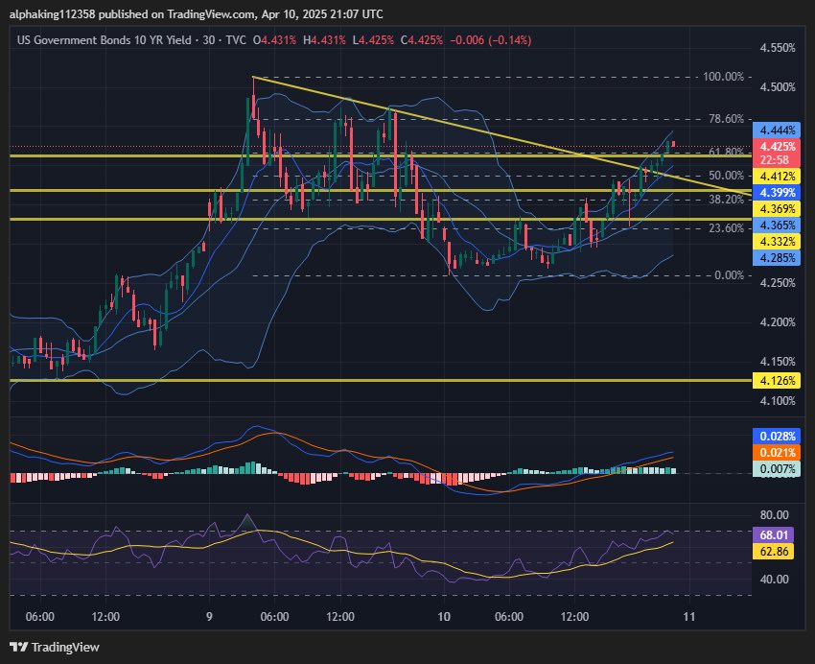Click the red 4.425% current price label
The height and width of the screenshot is (664, 815).
(777, 147)
